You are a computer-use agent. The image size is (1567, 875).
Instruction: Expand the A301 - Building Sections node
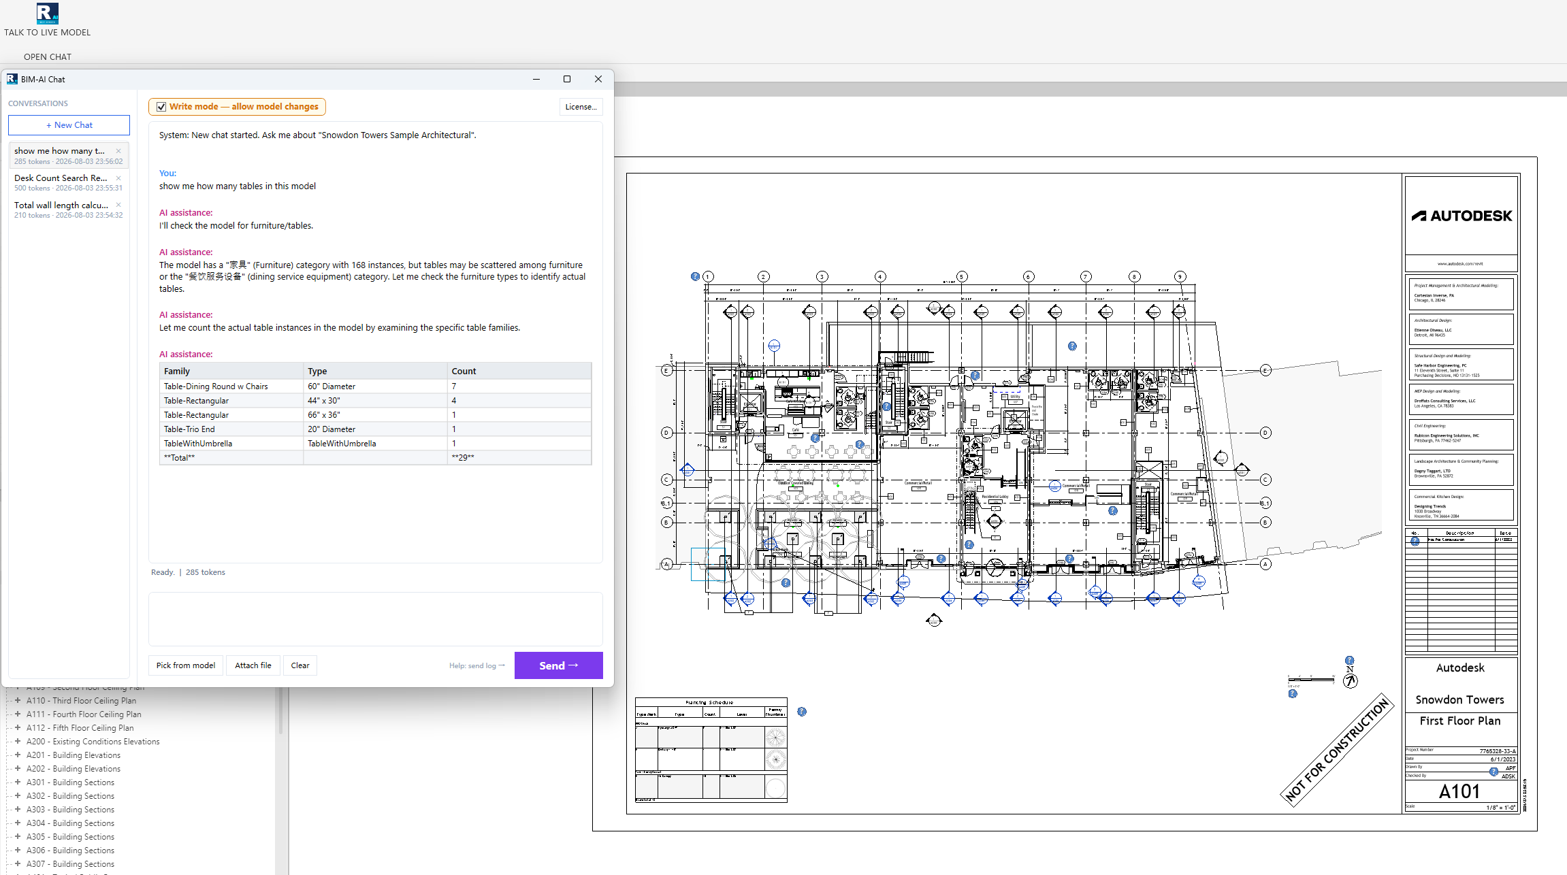18,782
